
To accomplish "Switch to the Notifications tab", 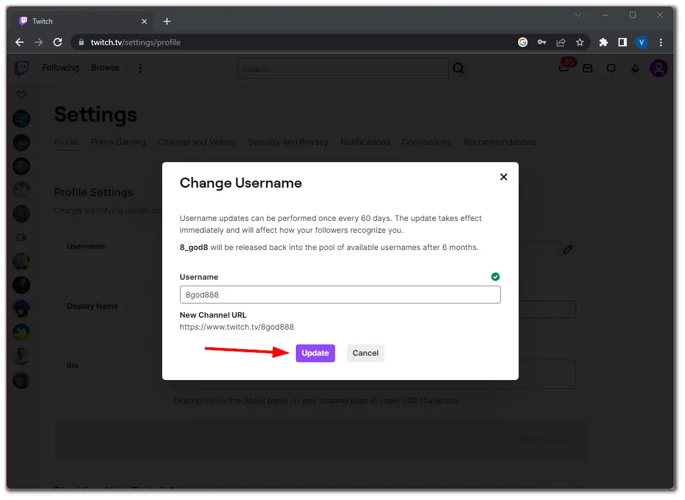I will 365,142.
